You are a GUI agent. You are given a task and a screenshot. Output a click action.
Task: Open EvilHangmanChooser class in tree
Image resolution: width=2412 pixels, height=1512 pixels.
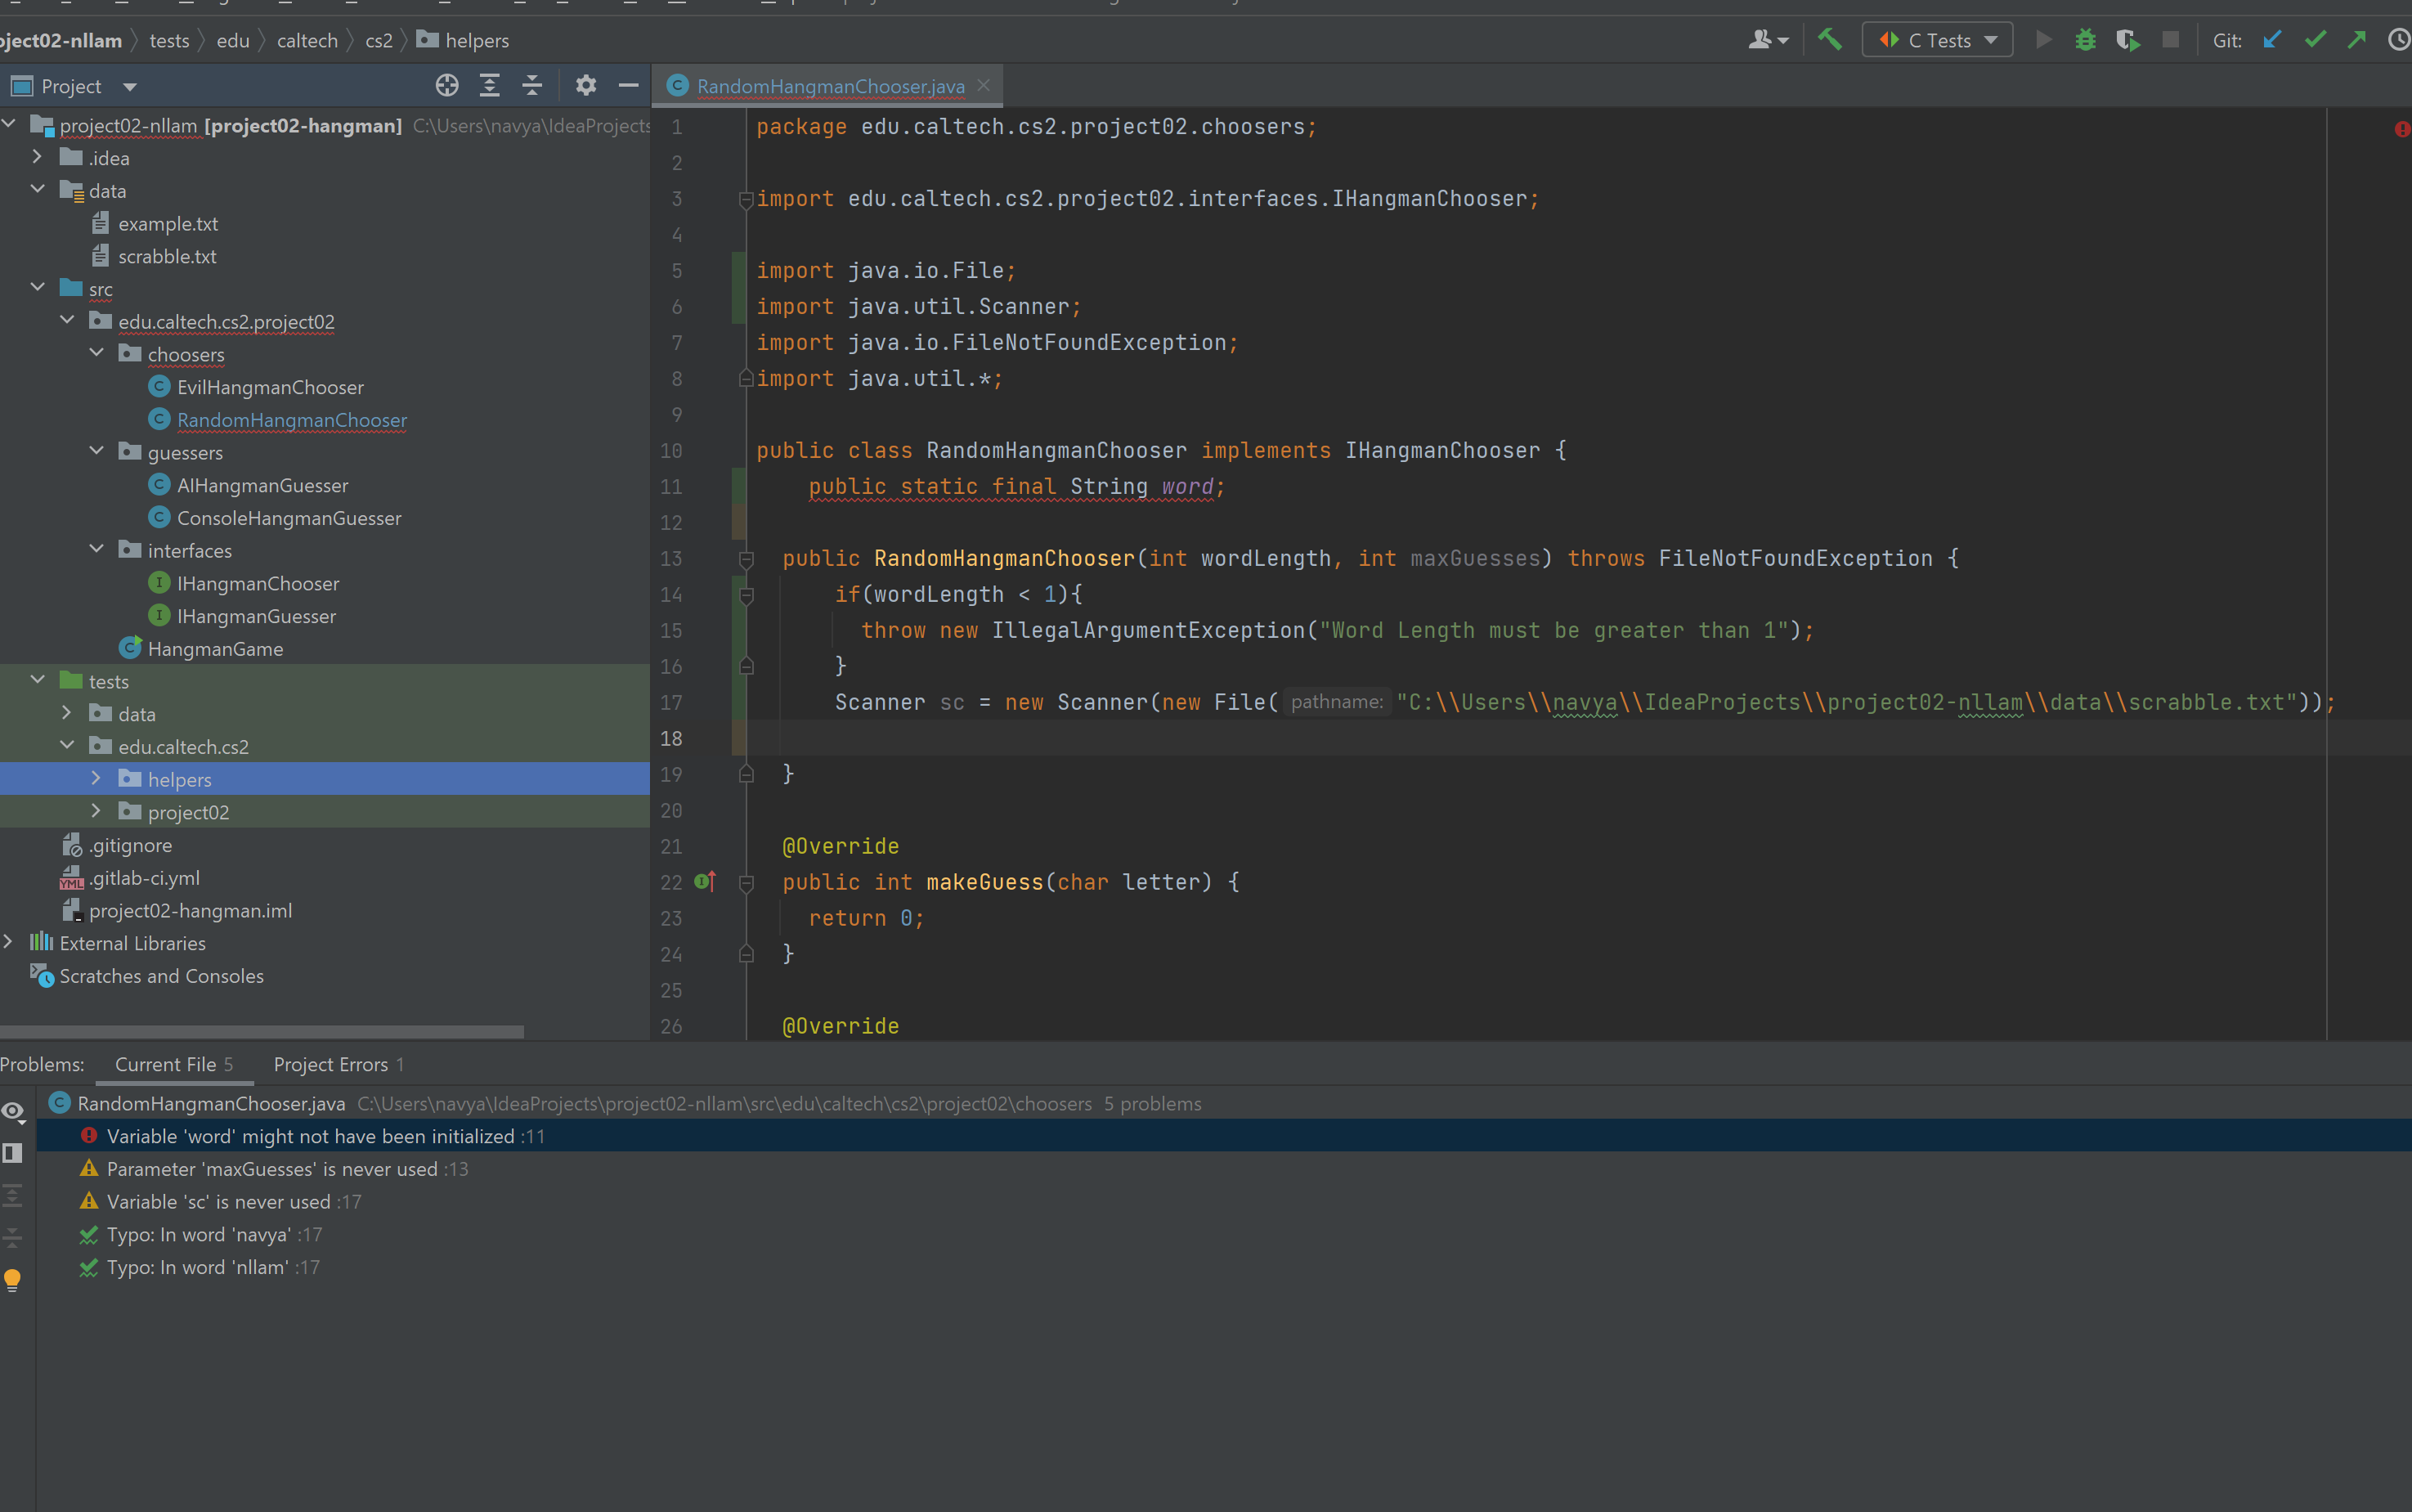tap(270, 387)
